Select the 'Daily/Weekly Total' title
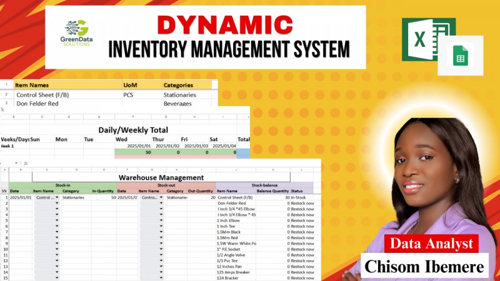Screen dimensions: 500x281 click(133, 130)
